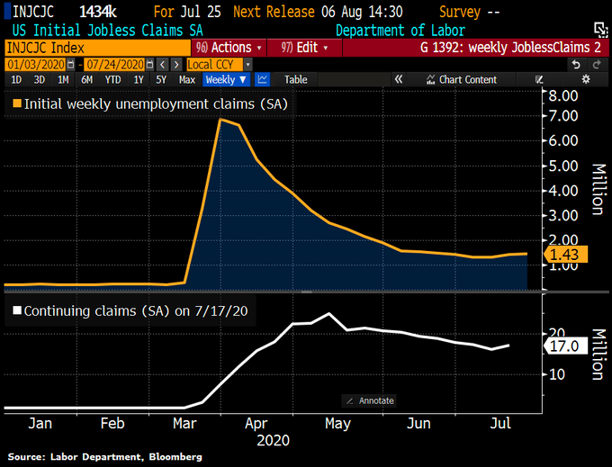The width and height of the screenshot is (612, 467).
Task: Click the pop-out window icon top right
Action: pyautogui.click(x=600, y=30)
